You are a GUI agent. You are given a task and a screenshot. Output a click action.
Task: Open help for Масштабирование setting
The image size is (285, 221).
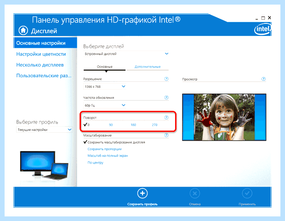(x=166, y=135)
